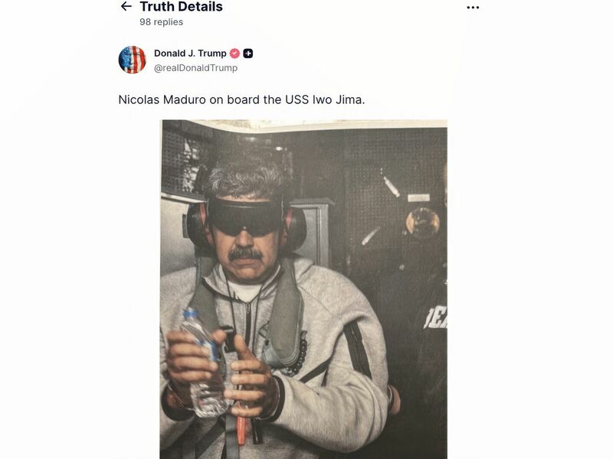
Task: Click the white lettering on the dark shirt
Action: [437, 315]
